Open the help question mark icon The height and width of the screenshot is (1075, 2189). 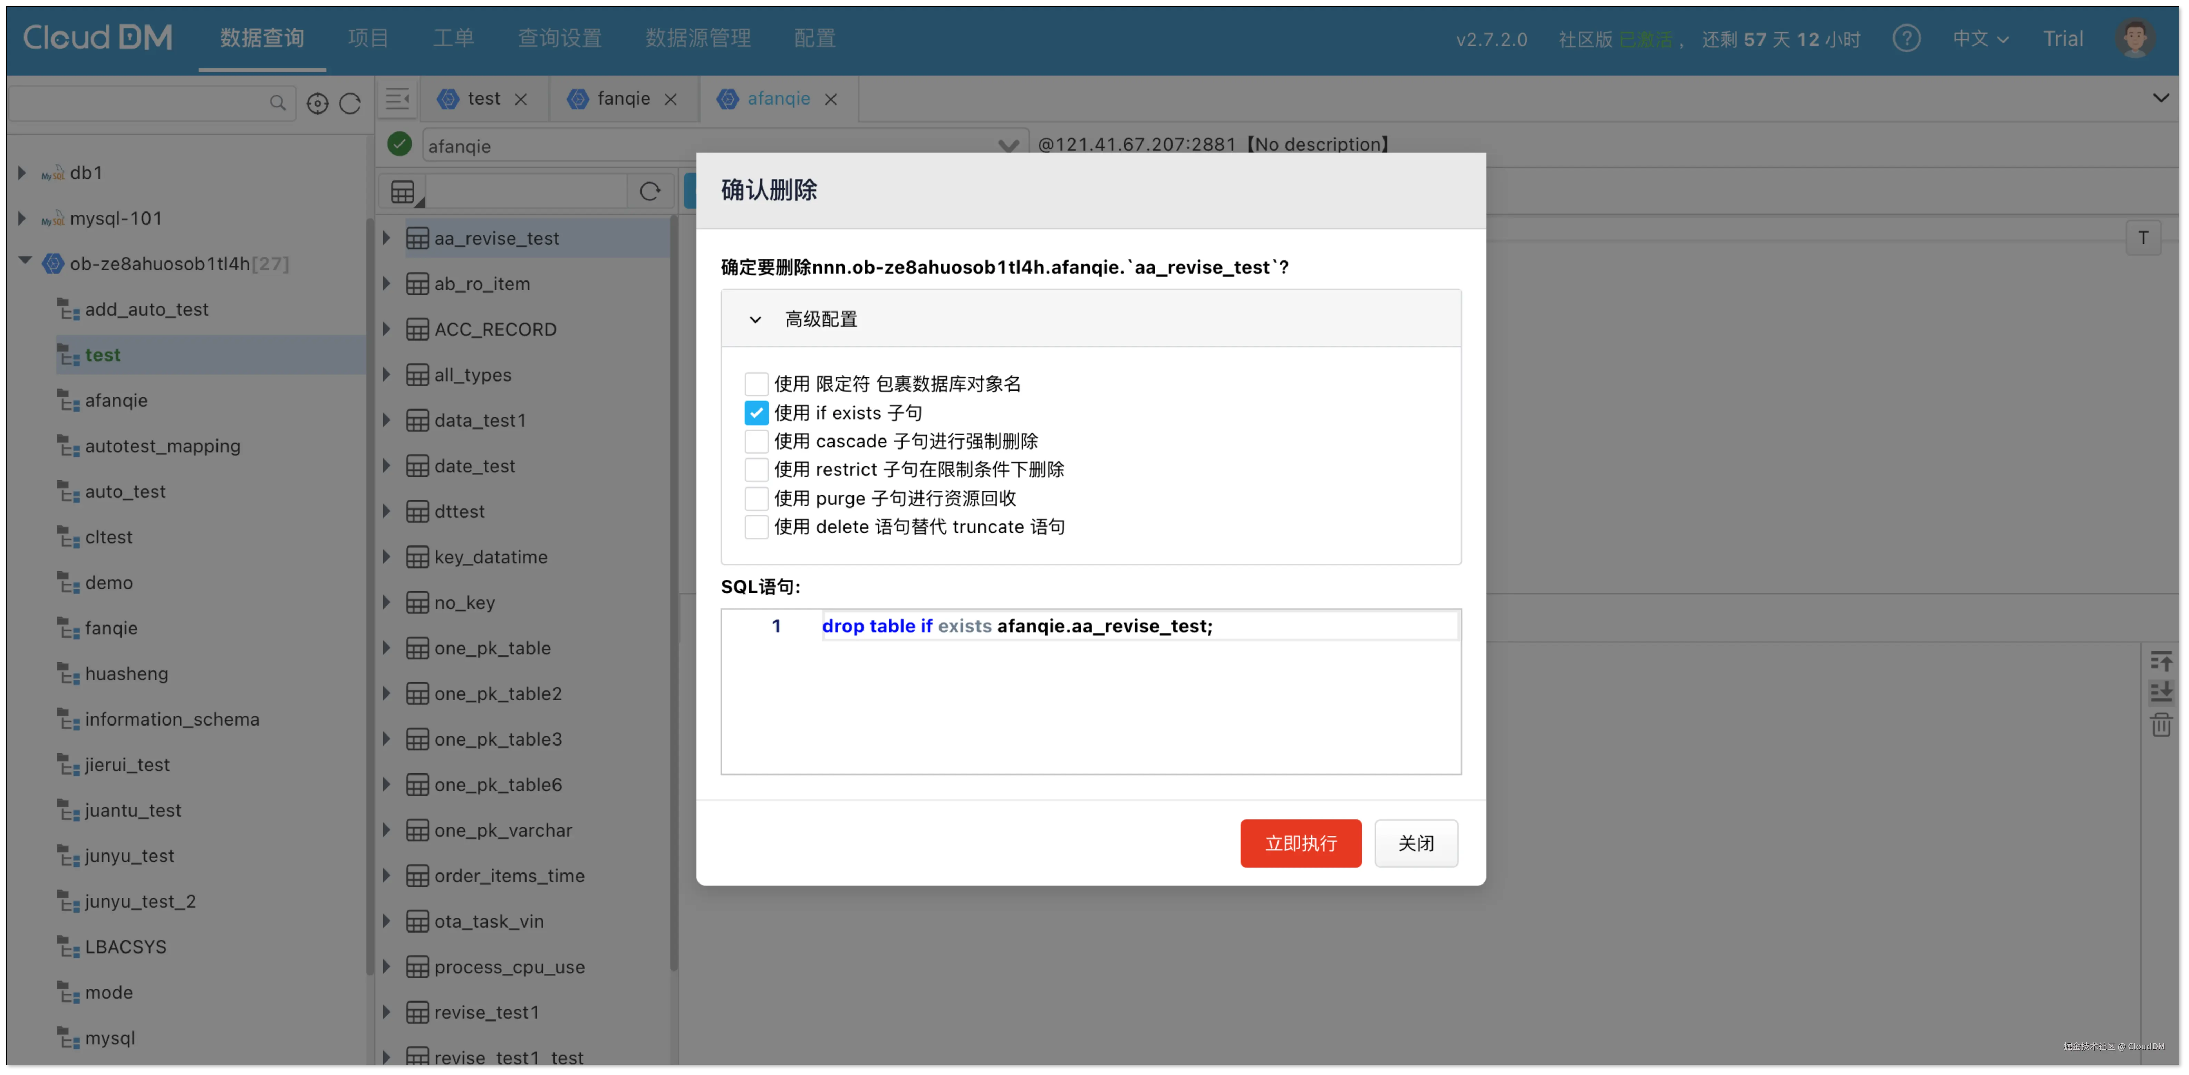click(1906, 38)
